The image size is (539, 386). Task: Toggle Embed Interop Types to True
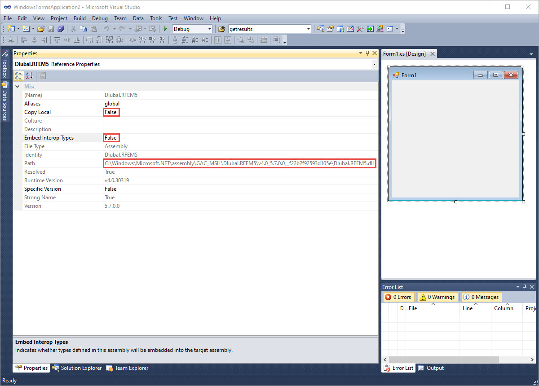pos(111,137)
